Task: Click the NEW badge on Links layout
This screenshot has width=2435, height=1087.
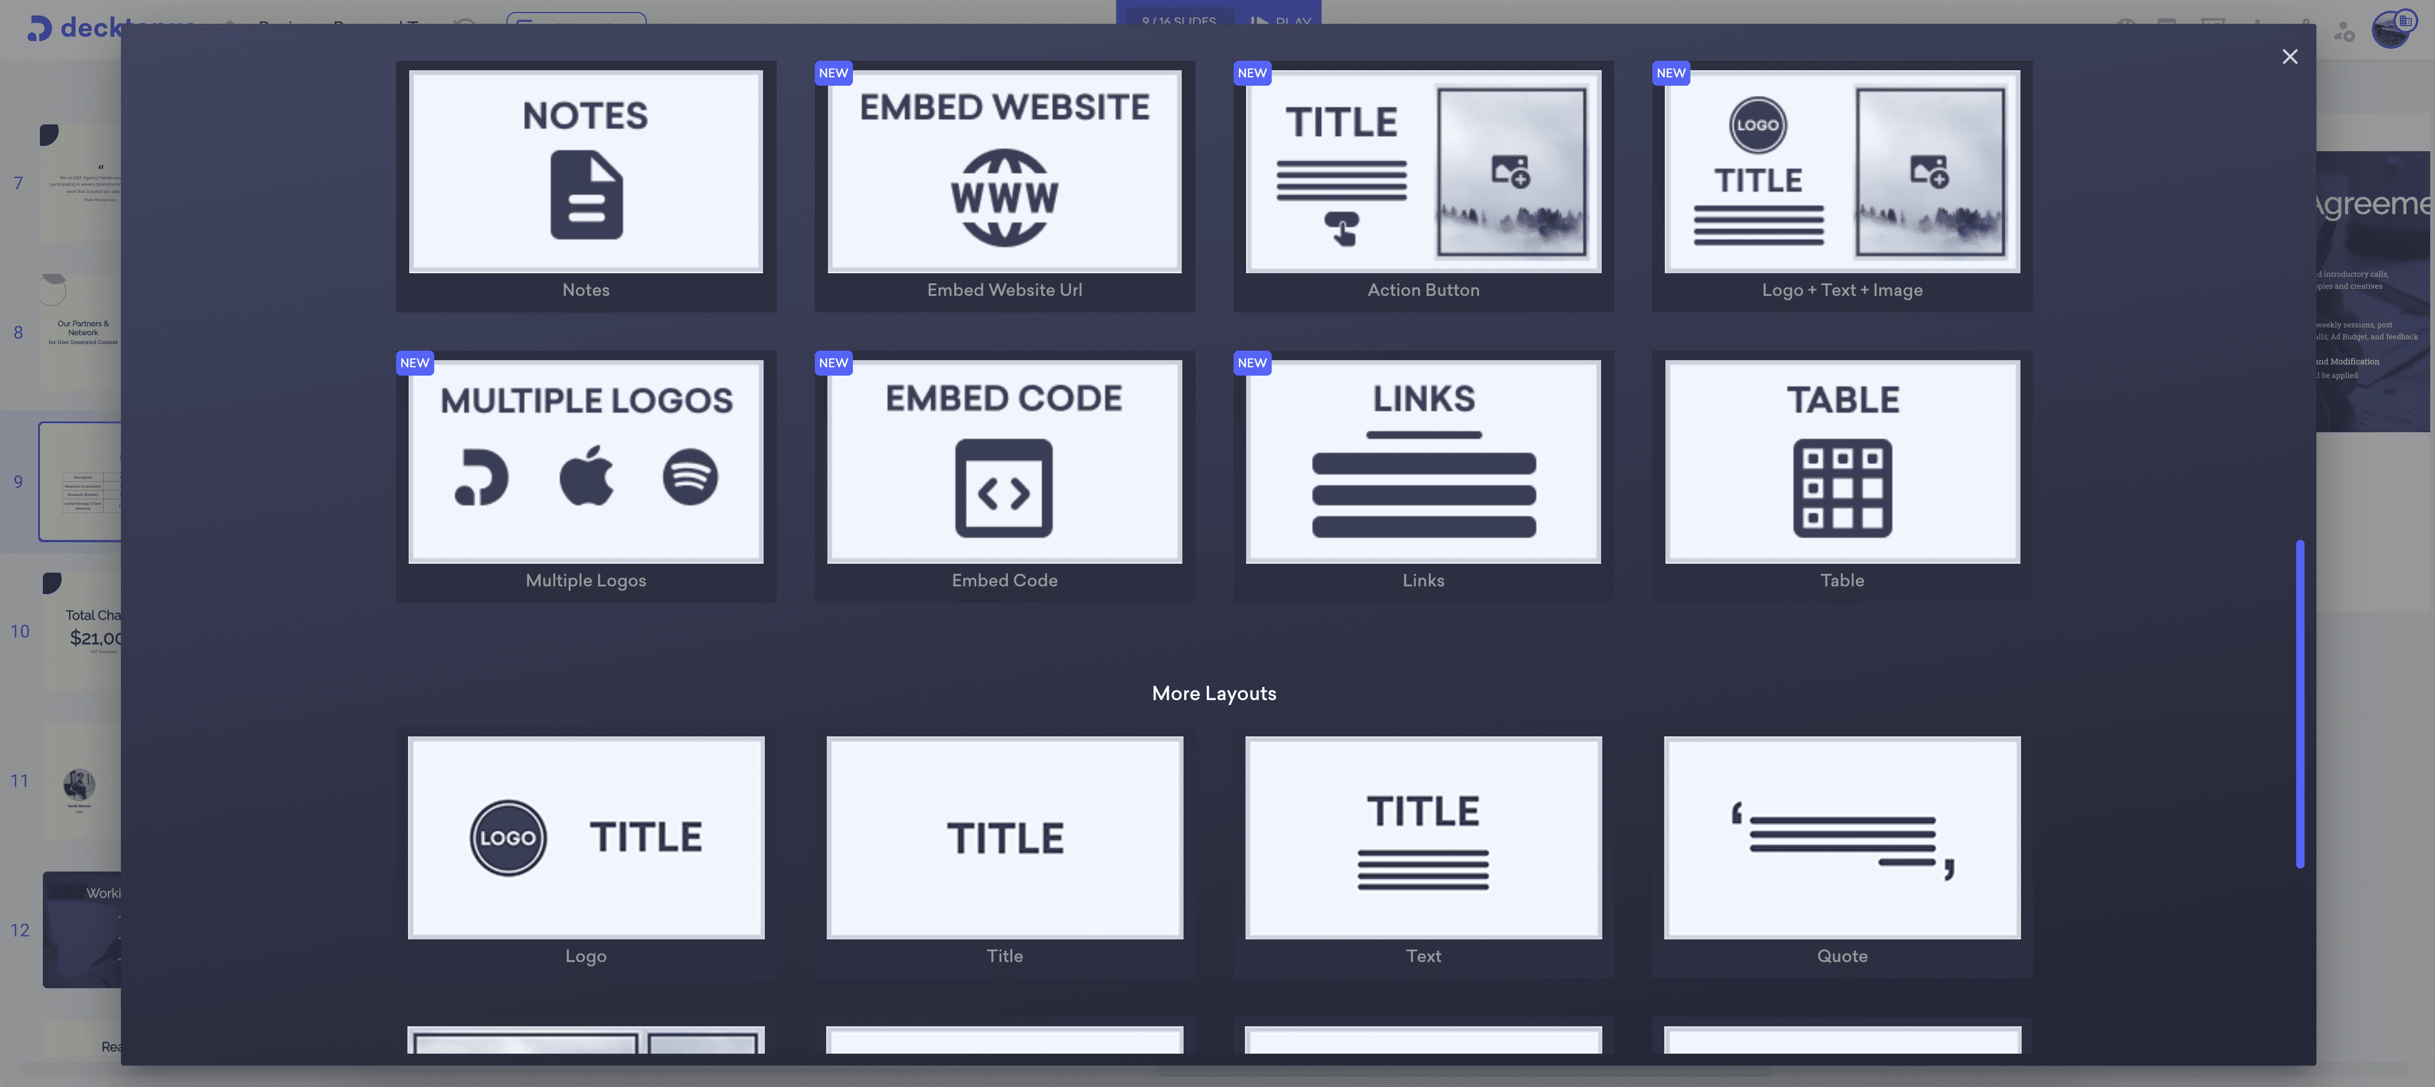Action: [1251, 363]
